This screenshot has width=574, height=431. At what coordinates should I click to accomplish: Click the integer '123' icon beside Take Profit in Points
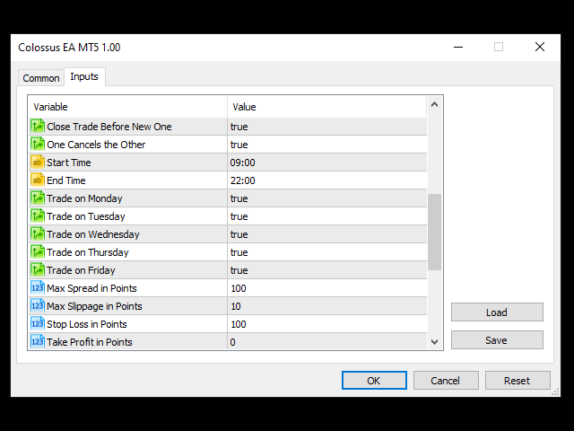[38, 342]
